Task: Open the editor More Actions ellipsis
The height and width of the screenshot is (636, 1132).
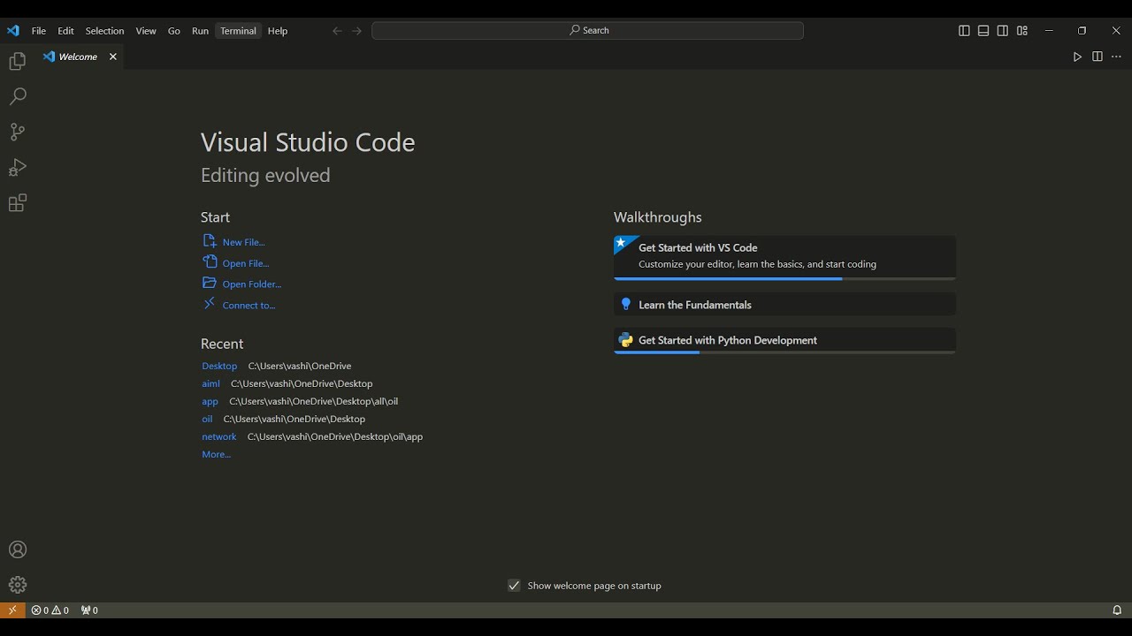Action: (1116, 57)
